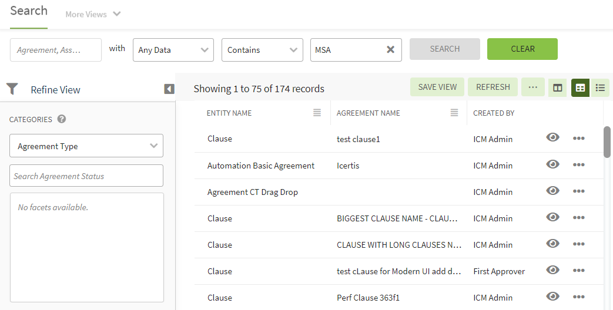Open Entity Name column menu icon
Image resolution: width=613 pixels, height=310 pixels.
pyautogui.click(x=317, y=113)
